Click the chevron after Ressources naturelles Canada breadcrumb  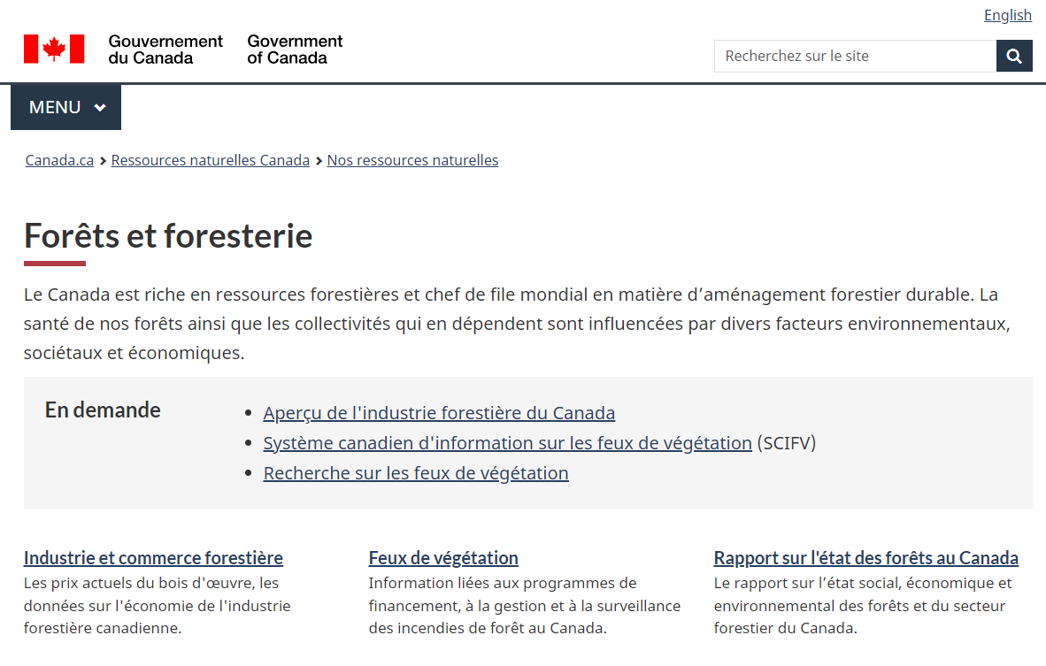[319, 161]
